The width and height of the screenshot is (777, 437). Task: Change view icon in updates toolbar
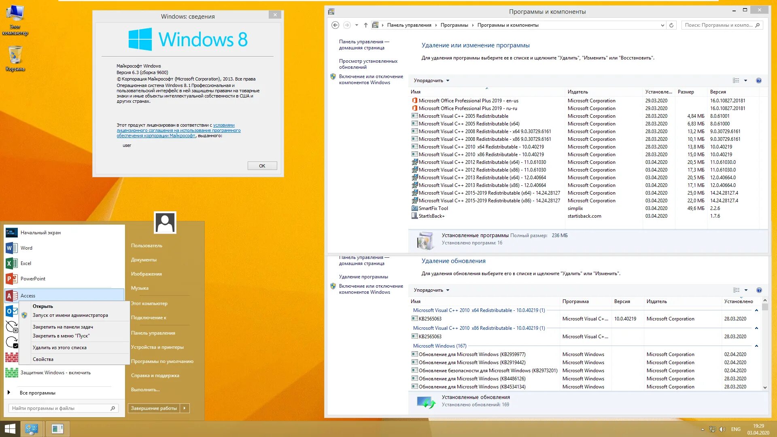(x=737, y=290)
